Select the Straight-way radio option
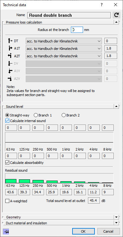Image resolution: width=123 pixels, height=237 pixels. pyautogui.click(x=17, y=115)
